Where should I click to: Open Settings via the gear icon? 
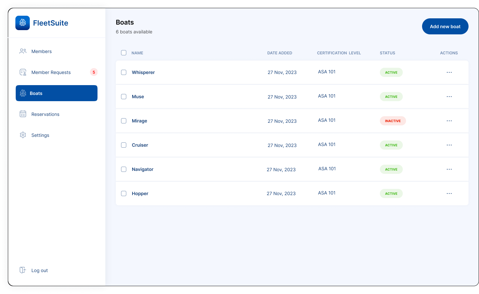pos(23,135)
